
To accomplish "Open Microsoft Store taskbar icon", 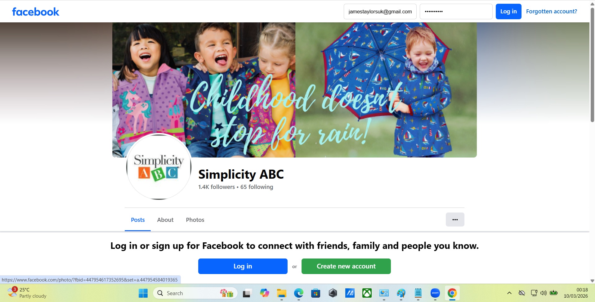I will tap(315, 293).
